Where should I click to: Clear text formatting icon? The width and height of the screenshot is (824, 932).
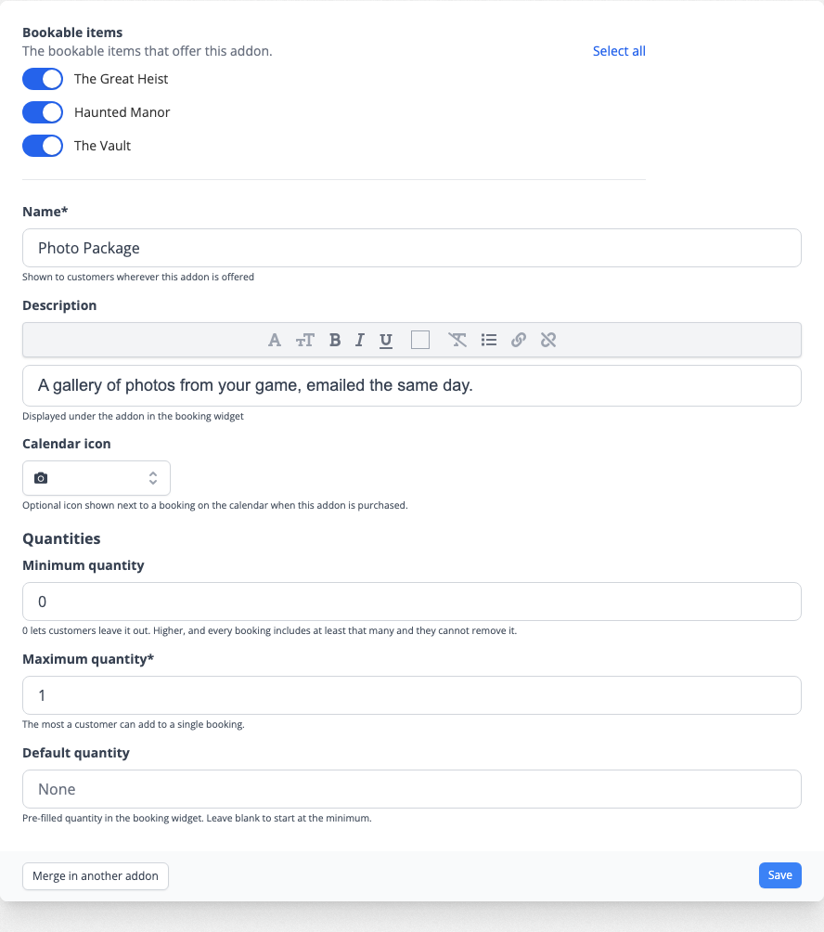[457, 340]
